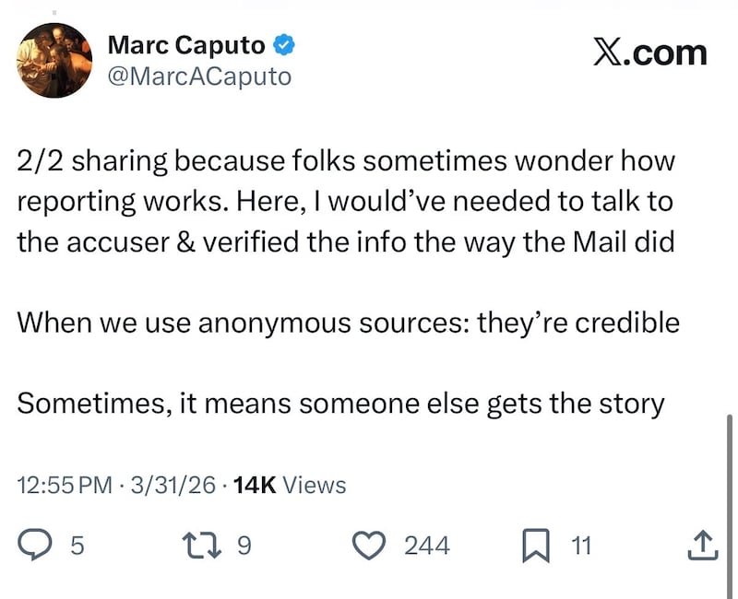Image resolution: width=738 pixels, height=599 pixels.
Task: View the 14K Views analytics
Action: [291, 485]
